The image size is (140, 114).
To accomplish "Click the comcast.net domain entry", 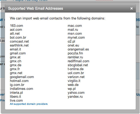I will tap(19, 42).
